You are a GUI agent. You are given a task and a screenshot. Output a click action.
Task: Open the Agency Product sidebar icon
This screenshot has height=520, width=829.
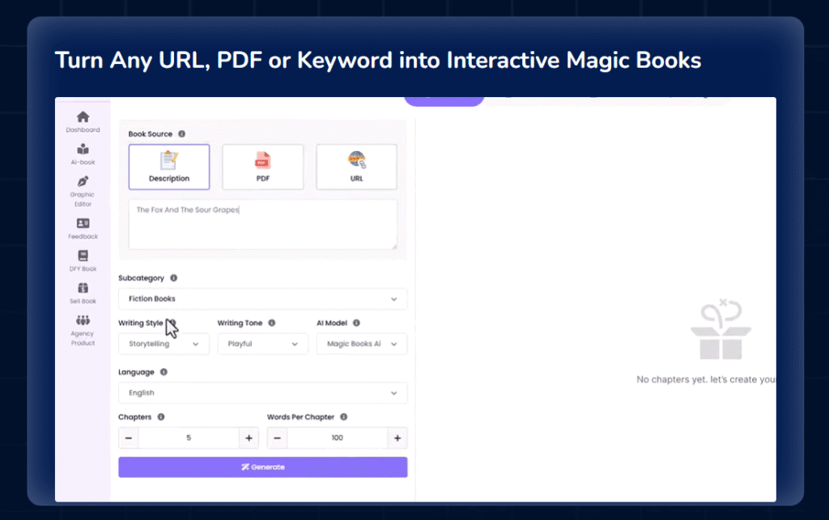click(x=83, y=322)
